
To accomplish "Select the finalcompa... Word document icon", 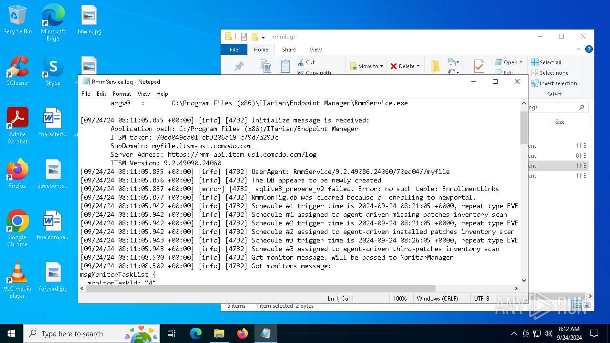I will point(53,226).
